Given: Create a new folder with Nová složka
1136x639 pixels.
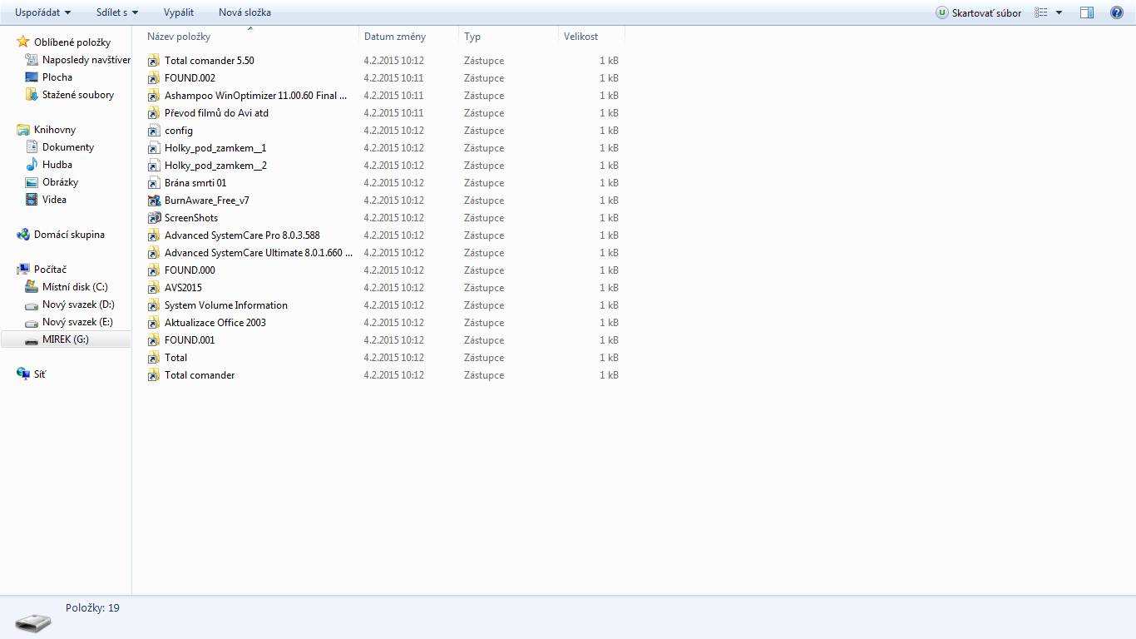Looking at the screenshot, I should 244,12.
